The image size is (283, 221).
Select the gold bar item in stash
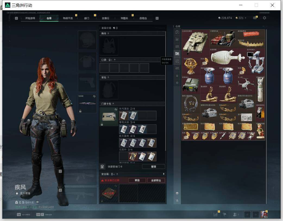pos(191,127)
